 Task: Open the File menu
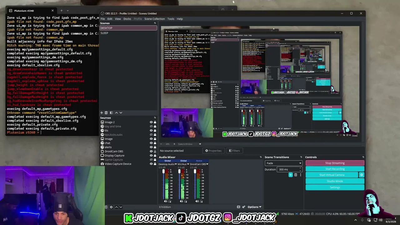[x=102, y=19]
